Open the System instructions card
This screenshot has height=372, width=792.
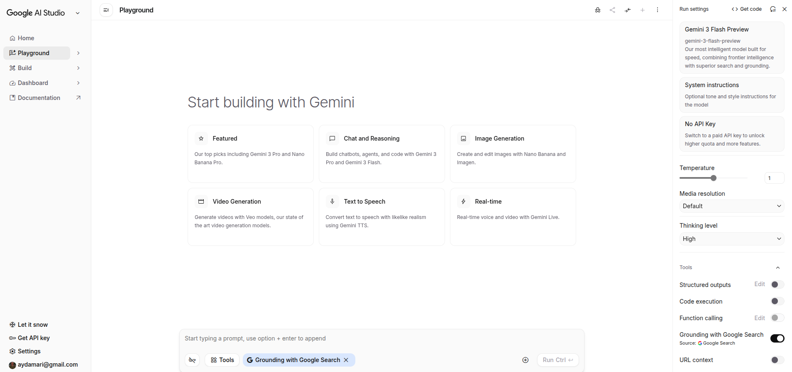(732, 95)
